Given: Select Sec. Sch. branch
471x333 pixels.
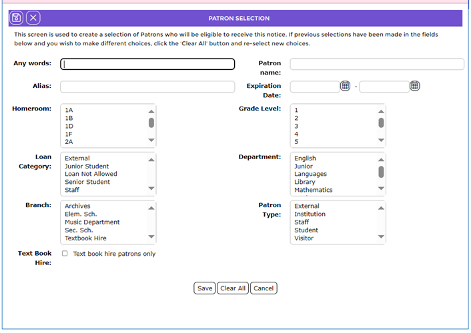Looking at the screenshot, I should point(79,230).
